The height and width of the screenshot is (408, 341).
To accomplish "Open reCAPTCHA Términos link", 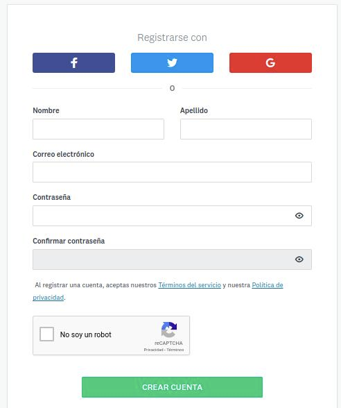I will click(x=175, y=350).
